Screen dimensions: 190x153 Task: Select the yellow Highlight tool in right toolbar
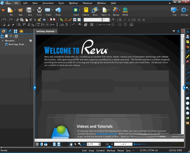tap(187, 56)
